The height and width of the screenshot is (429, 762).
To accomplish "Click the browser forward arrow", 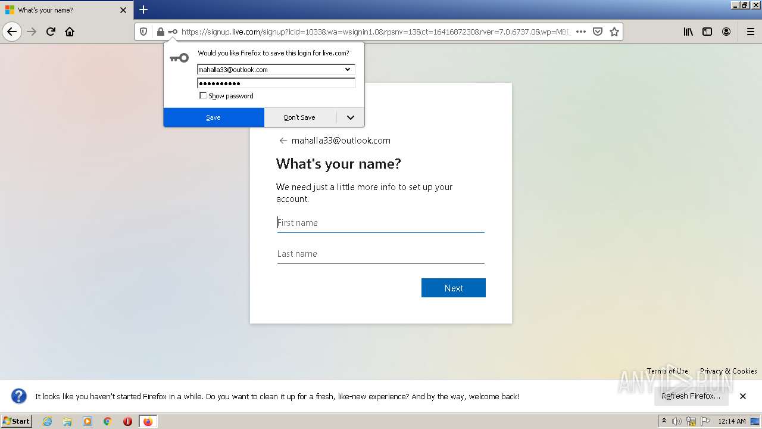I will (x=32, y=32).
